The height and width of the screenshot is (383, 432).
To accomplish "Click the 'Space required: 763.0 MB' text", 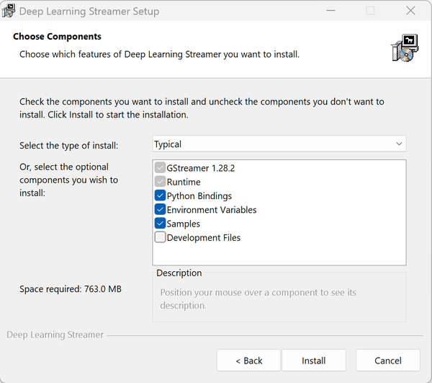I will 71,289.
